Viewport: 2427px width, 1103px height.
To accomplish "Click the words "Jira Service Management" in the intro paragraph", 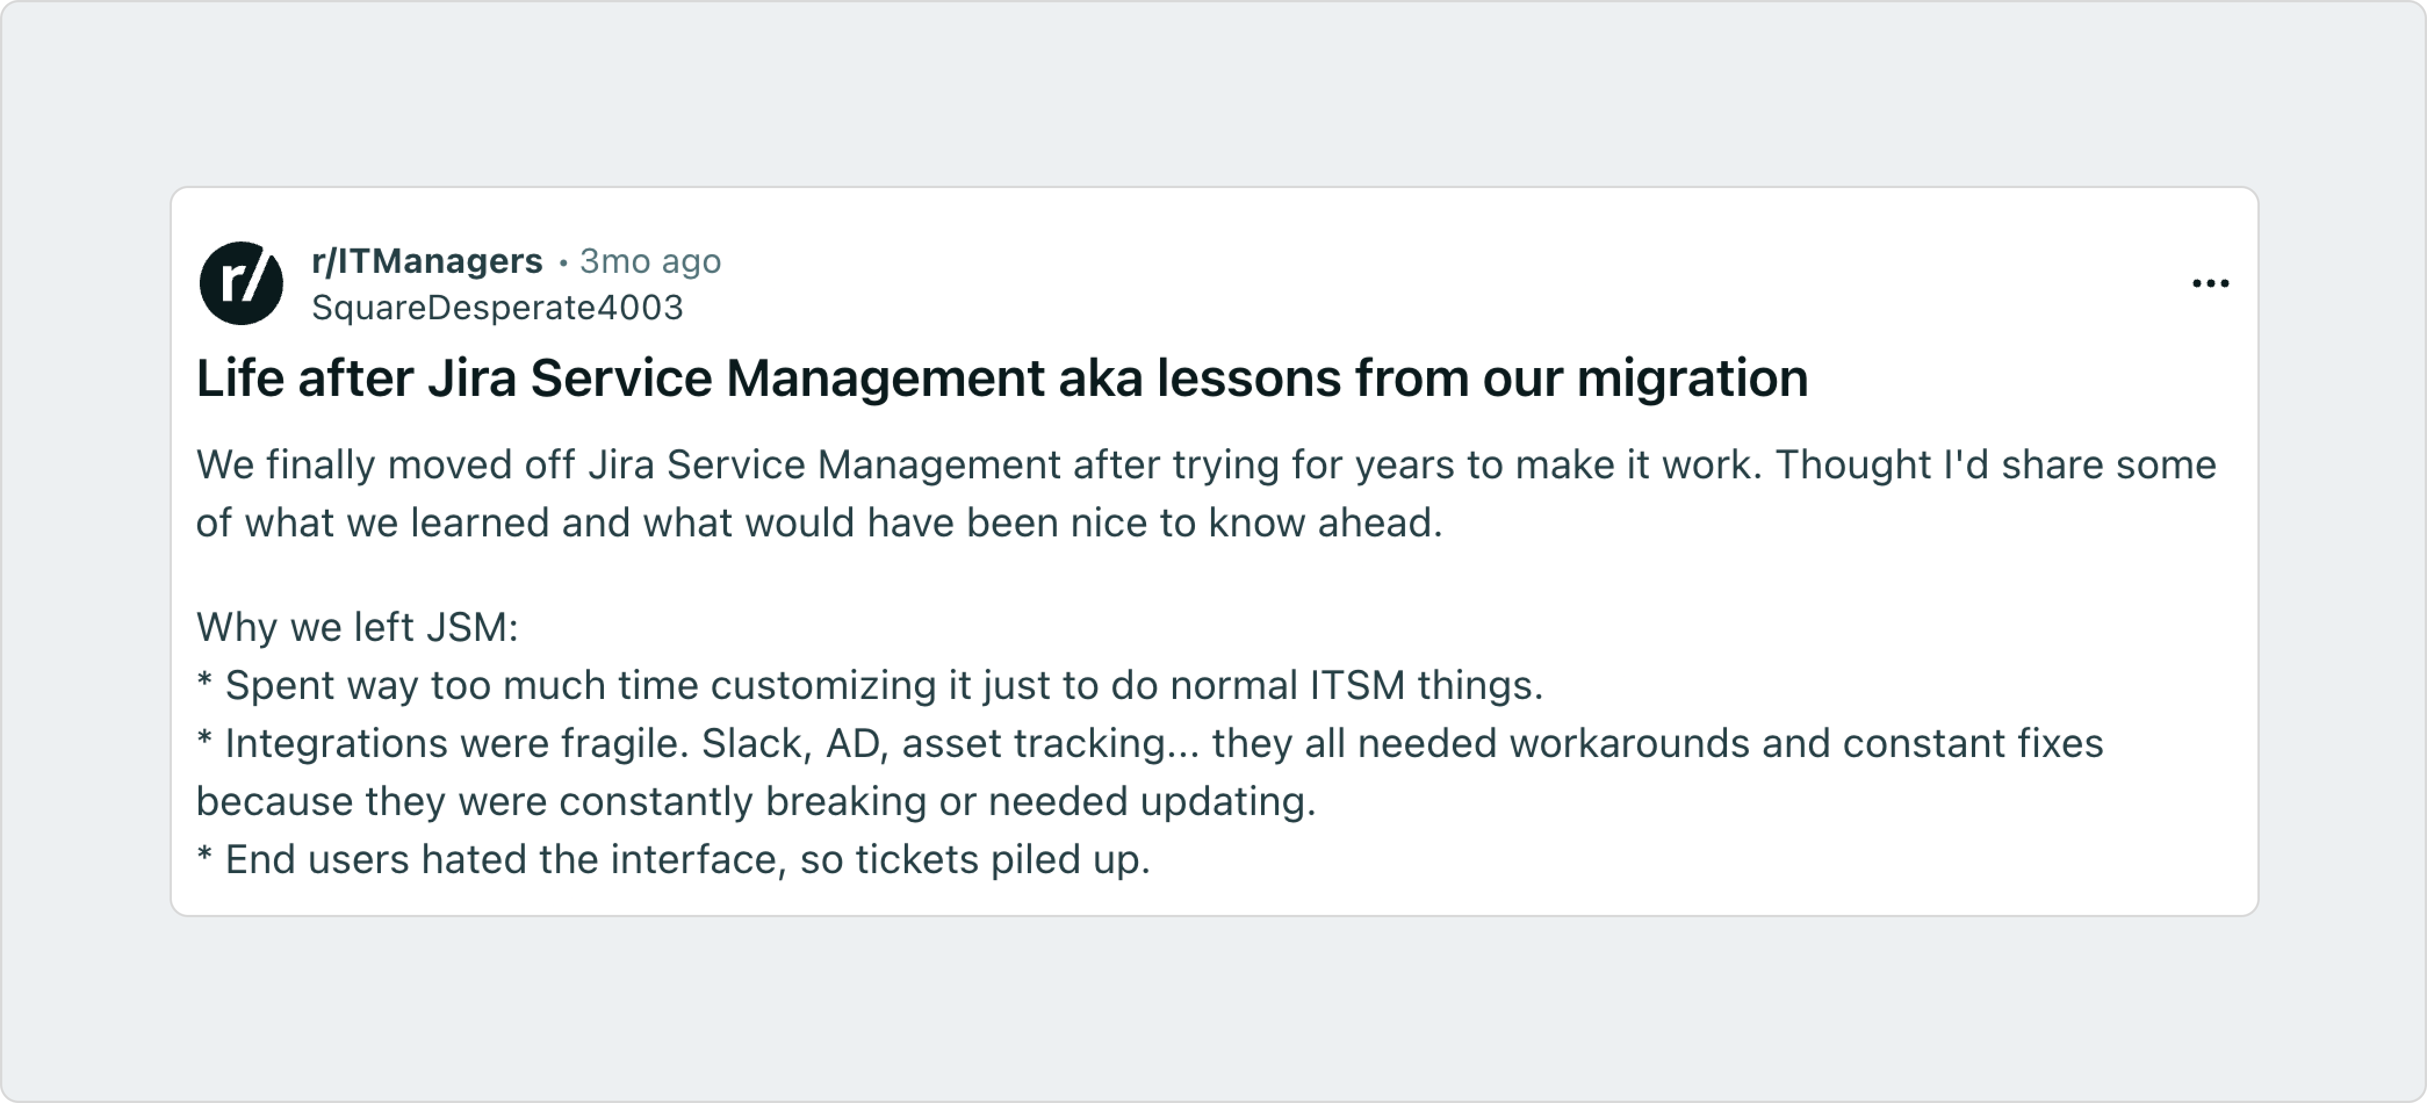I will pos(824,466).
